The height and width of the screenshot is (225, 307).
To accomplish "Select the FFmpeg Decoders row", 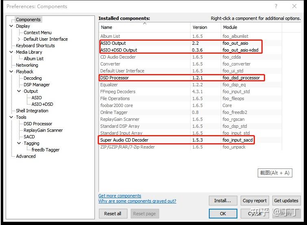I will (190, 92).
